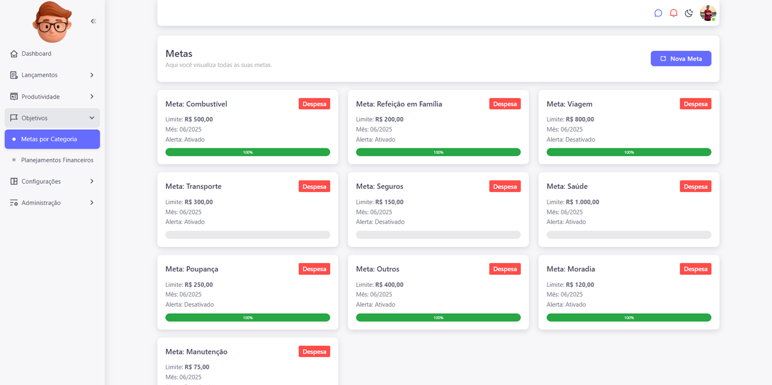Click the Administração sidebar icon
772x385 pixels.
point(14,203)
